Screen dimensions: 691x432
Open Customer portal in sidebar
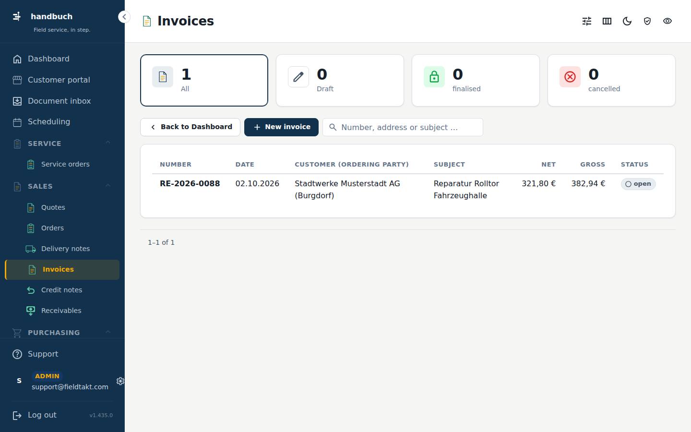(62, 80)
